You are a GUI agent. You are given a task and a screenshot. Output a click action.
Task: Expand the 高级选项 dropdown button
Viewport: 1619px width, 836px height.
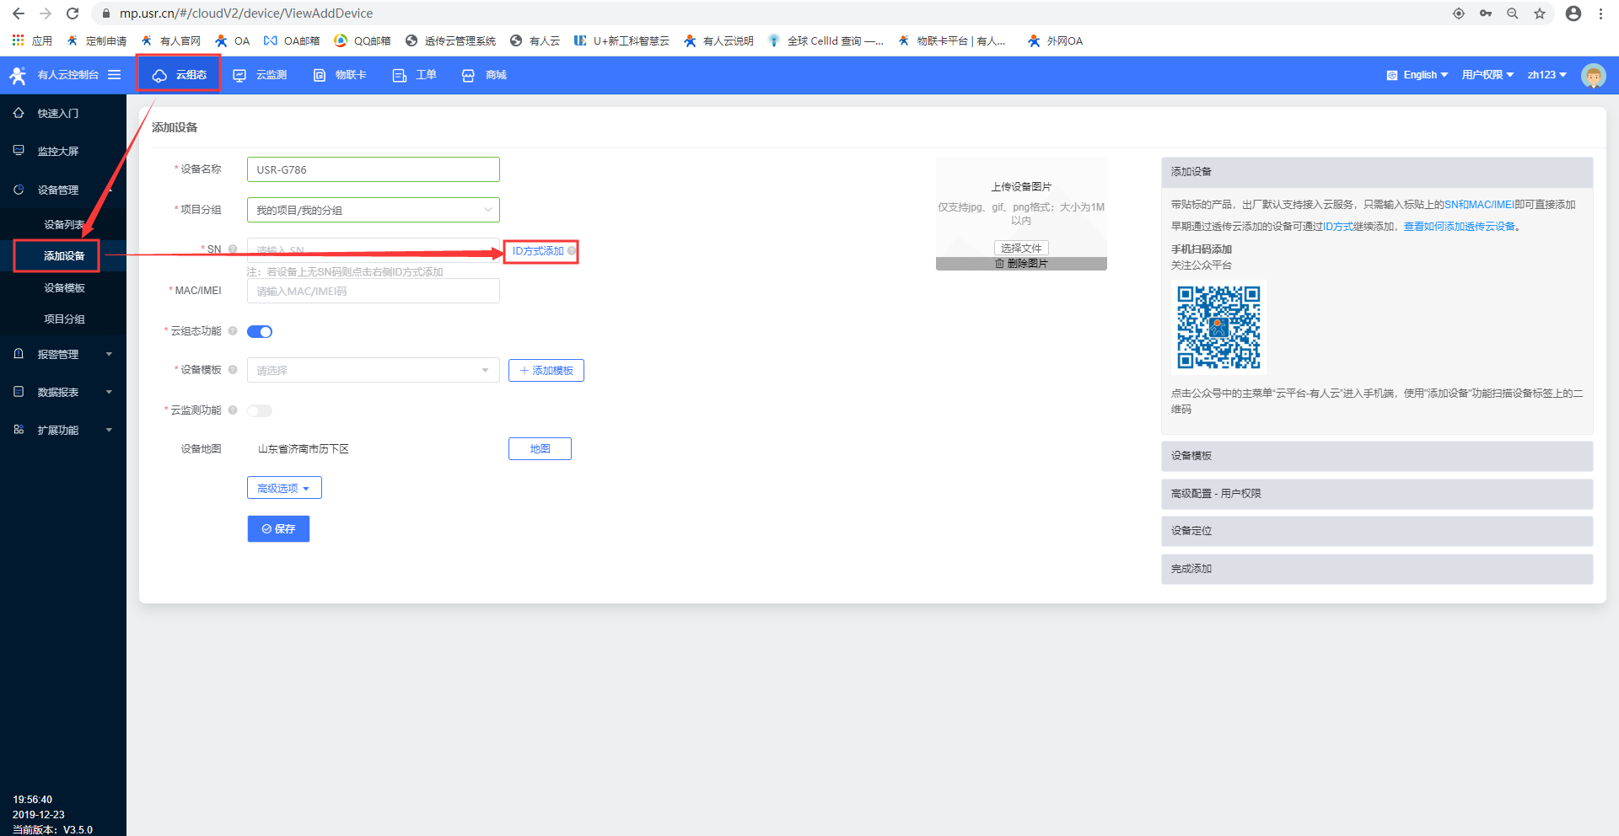(284, 489)
